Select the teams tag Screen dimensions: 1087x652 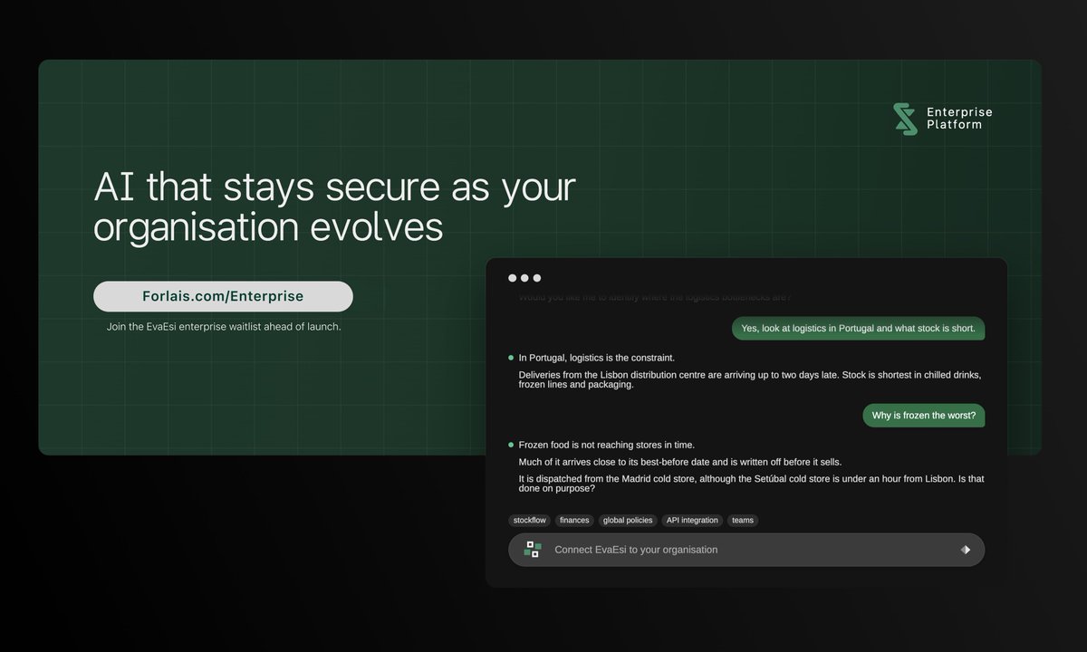(743, 521)
